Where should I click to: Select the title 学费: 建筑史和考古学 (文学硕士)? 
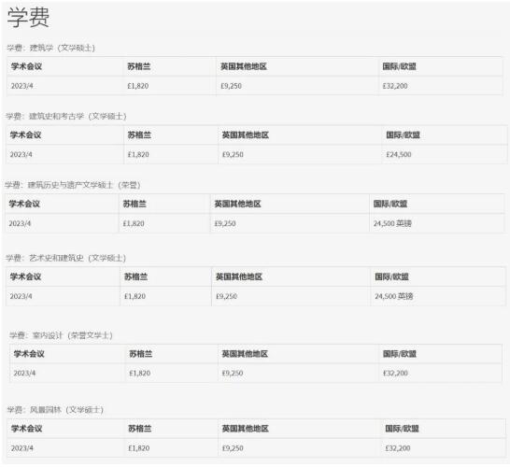click(66, 116)
